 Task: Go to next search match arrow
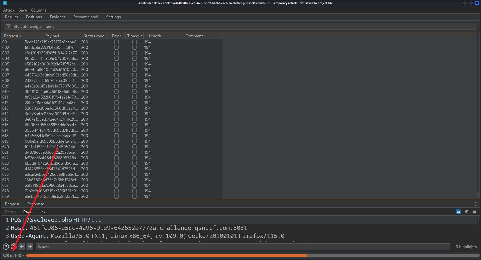pyautogui.click(x=30, y=247)
